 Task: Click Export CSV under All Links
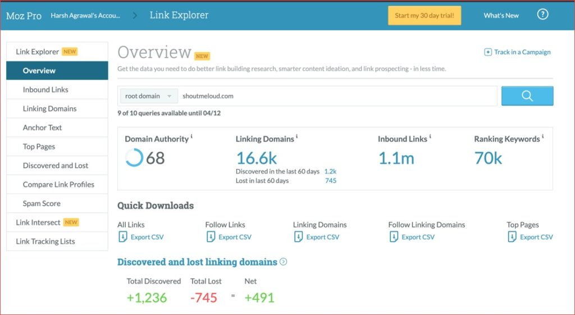click(x=147, y=238)
